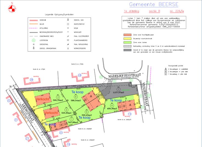Click the orange Zone voor hoofdgebouwen swatch
This screenshot has width=202, height=147.
click(x=127, y=35)
